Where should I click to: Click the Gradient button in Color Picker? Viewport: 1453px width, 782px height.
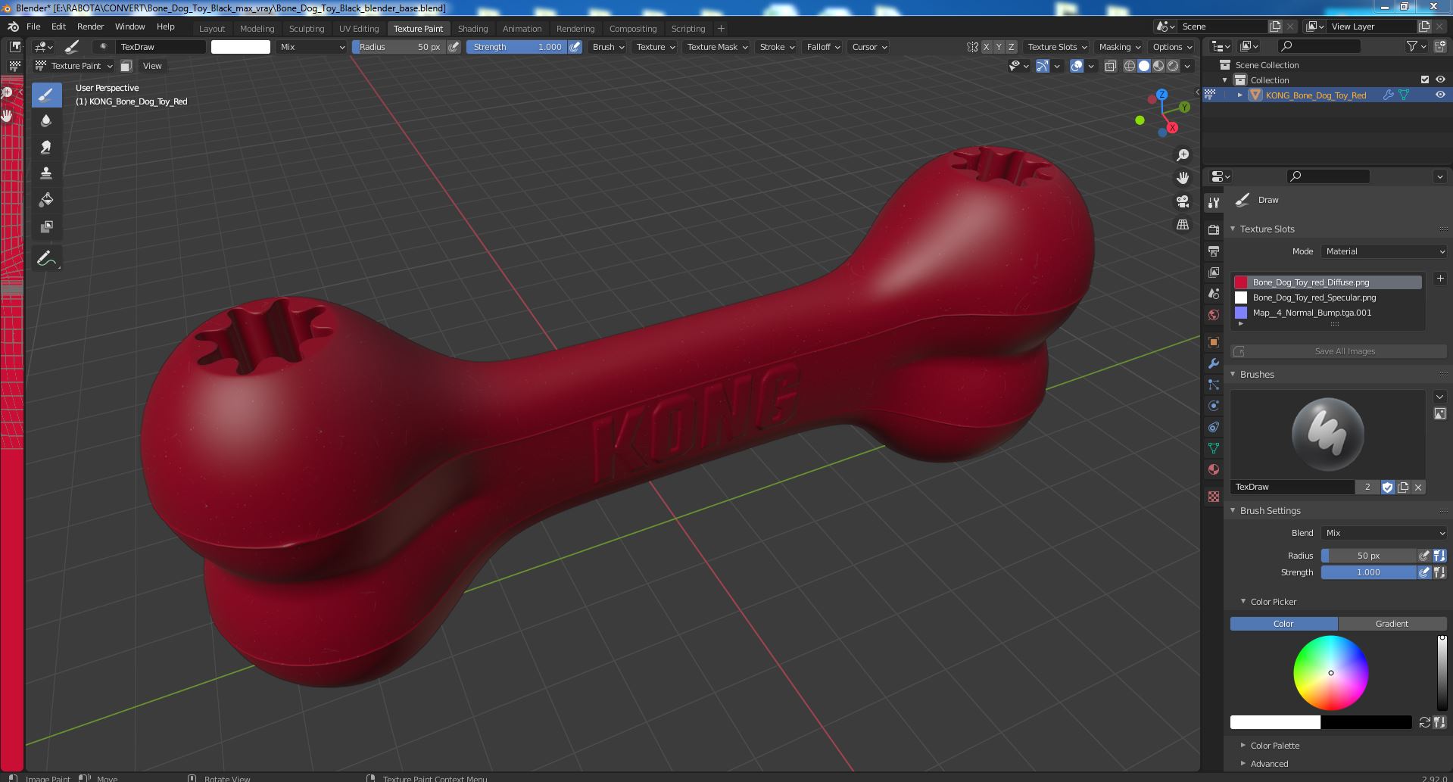pos(1392,624)
